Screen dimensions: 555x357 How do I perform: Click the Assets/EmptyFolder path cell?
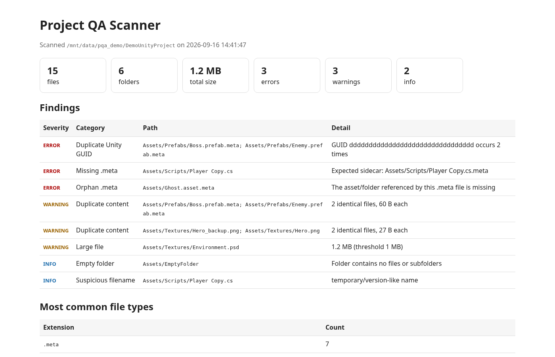click(x=171, y=264)
